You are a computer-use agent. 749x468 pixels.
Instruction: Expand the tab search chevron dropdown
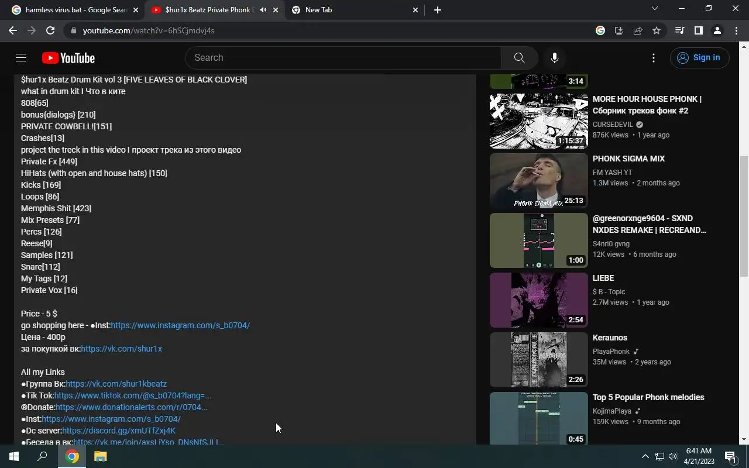point(655,9)
